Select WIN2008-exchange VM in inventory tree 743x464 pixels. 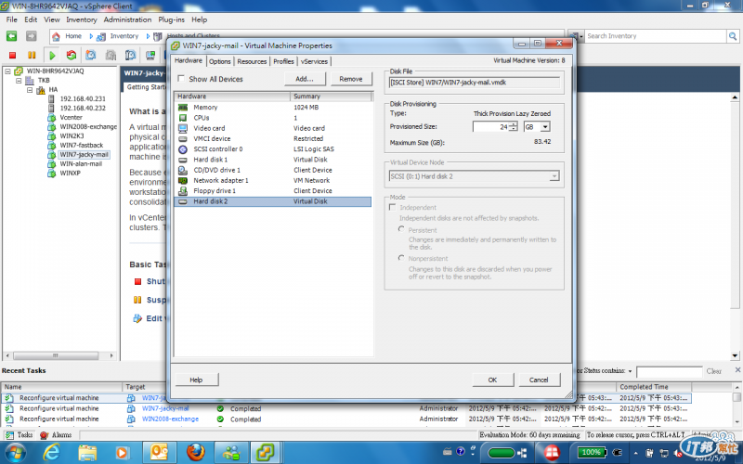[x=88, y=127]
